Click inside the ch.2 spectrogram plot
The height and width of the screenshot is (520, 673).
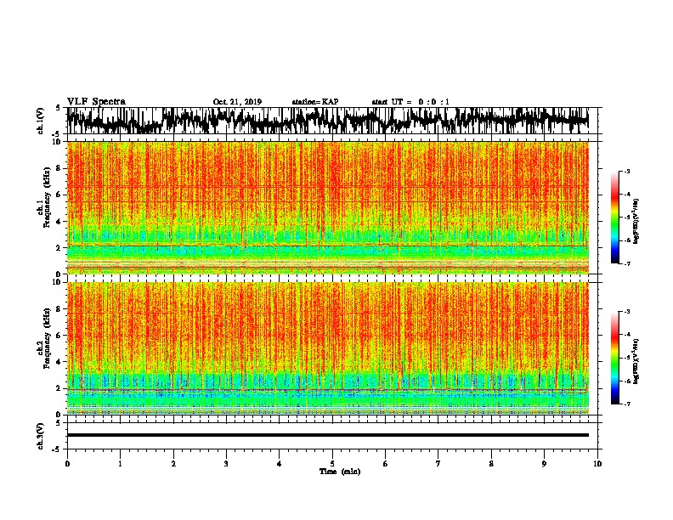pyautogui.click(x=328, y=348)
